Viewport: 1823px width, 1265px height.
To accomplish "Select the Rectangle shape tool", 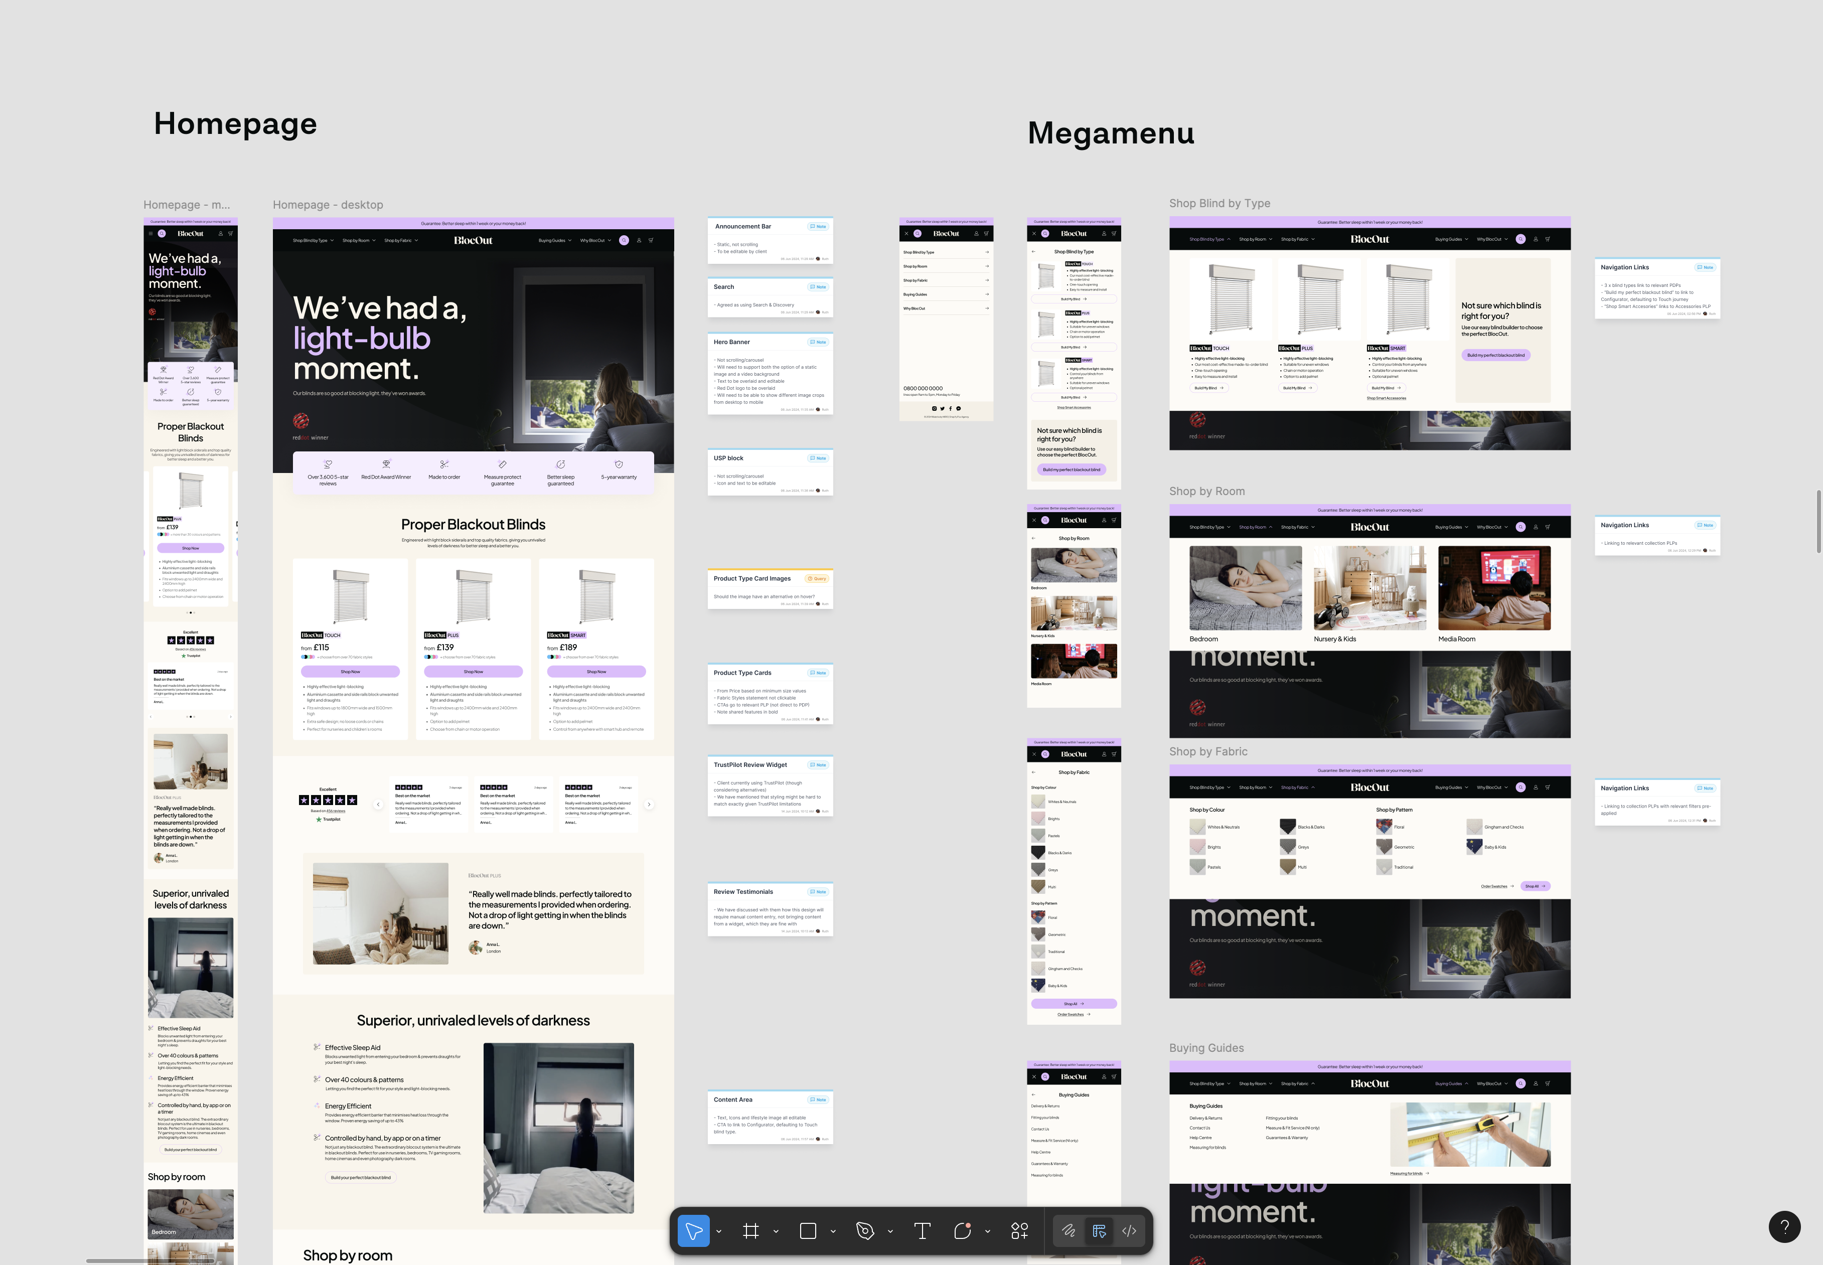I will click(808, 1231).
